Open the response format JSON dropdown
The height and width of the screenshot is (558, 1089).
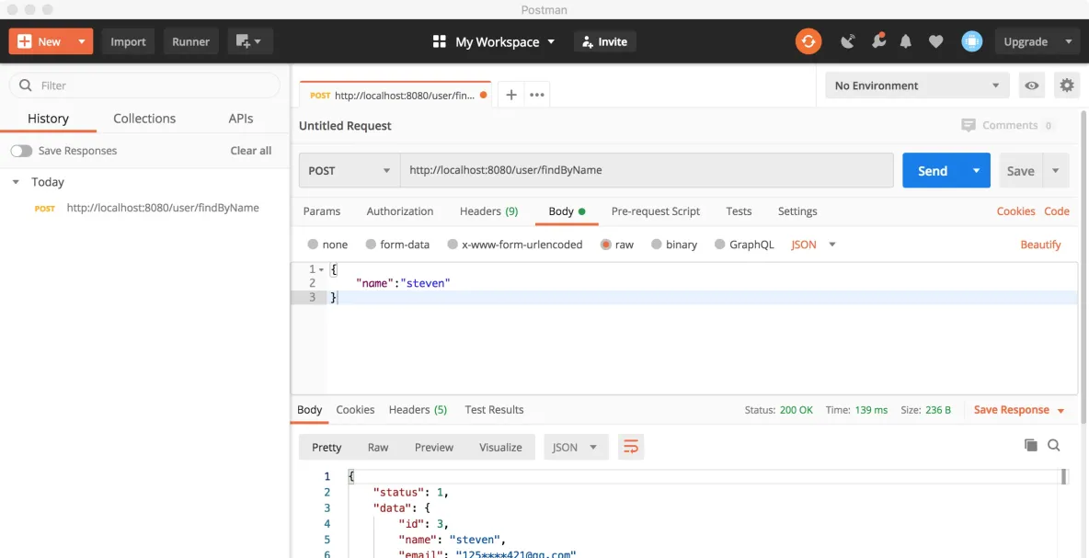click(577, 447)
